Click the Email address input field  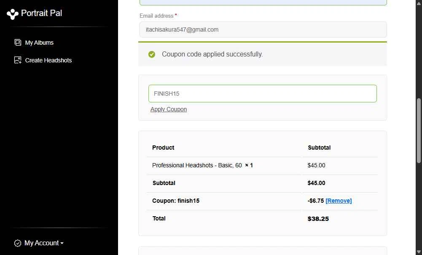click(x=263, y=30)
